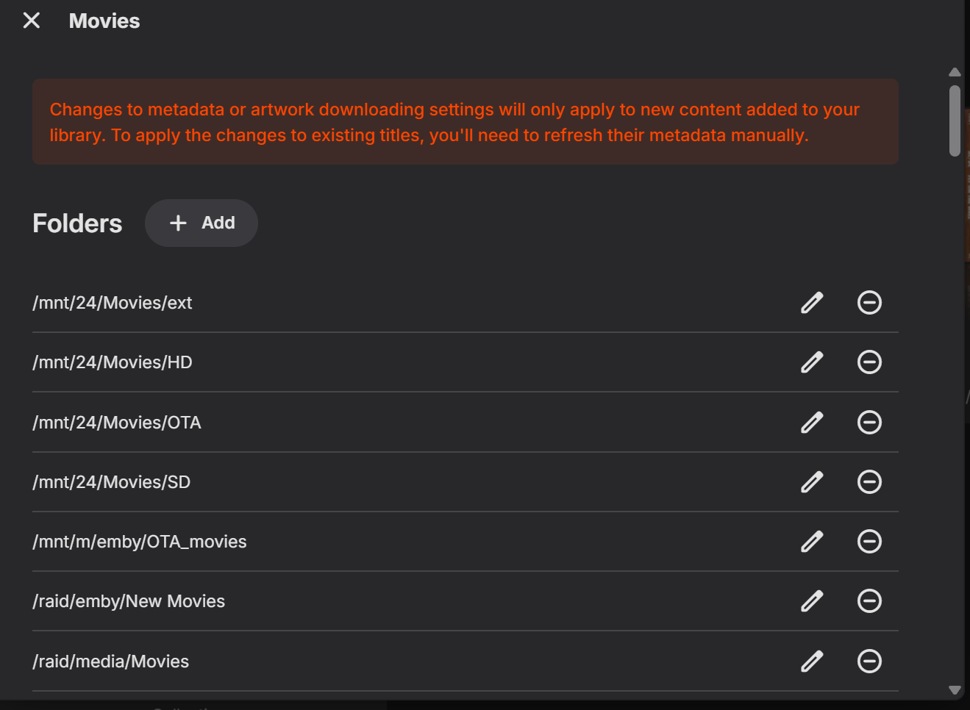Edit the /mnt/24/Movies/SD folder path

click(x=812, y=482)
